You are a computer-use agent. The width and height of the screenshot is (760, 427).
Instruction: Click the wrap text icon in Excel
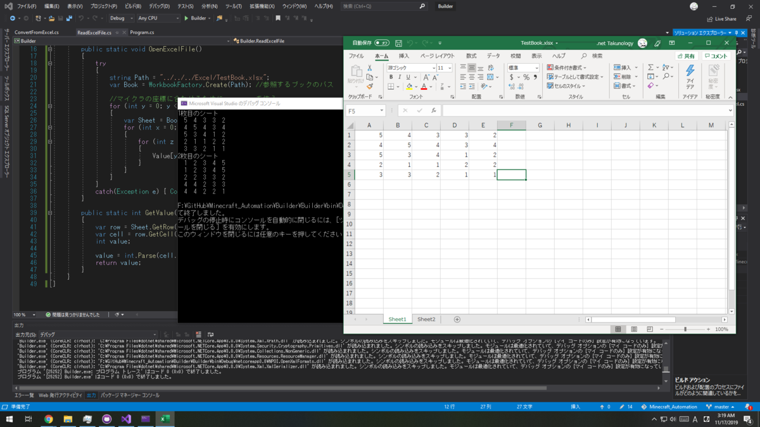click(x=491, y=68)
